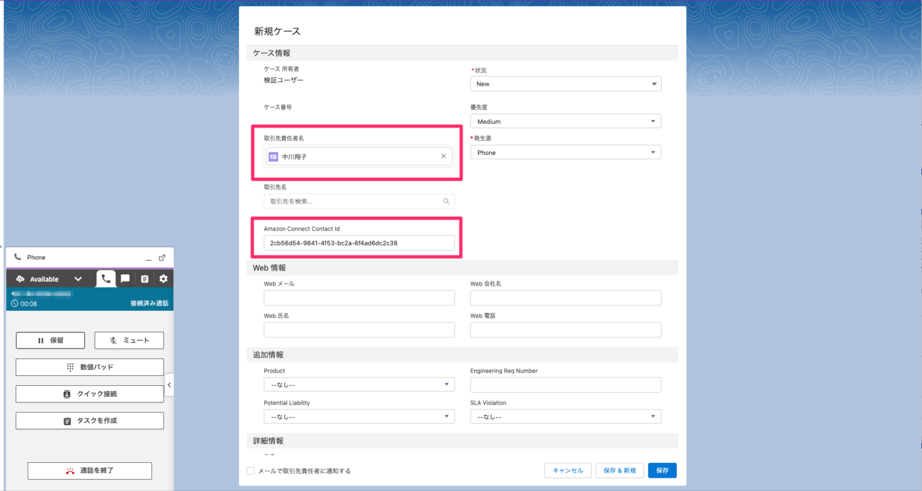
Task: Open the Chat channel icon in softphone
Action: [x=125, y=278]
